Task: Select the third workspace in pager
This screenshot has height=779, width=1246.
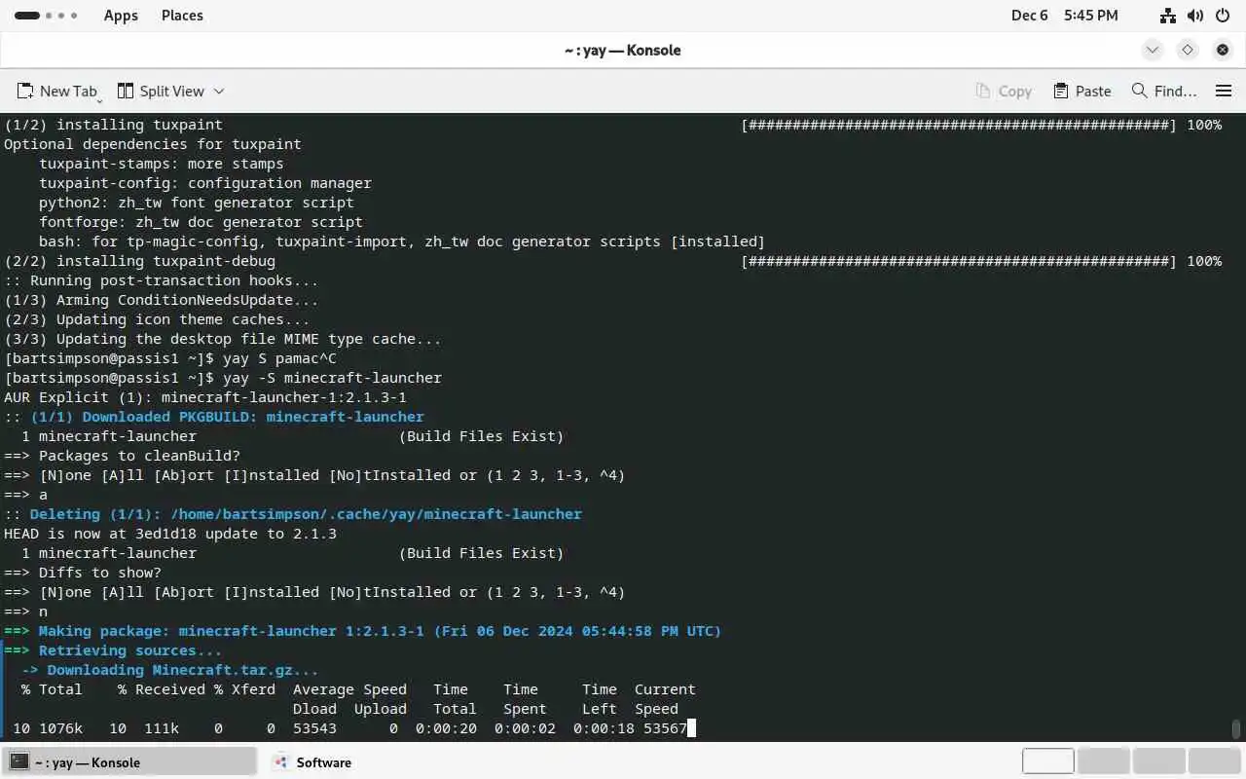Action: [1159, 761]
